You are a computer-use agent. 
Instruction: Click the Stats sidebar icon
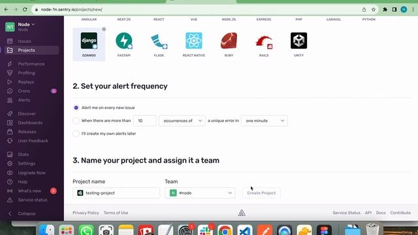pyautogui.click(x=10, y=155)
